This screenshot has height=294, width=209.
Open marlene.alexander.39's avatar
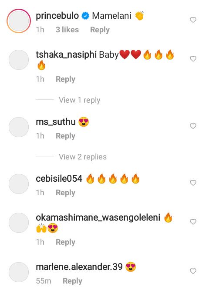coord(19,272)
